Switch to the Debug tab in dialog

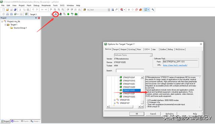coord(170,49)
